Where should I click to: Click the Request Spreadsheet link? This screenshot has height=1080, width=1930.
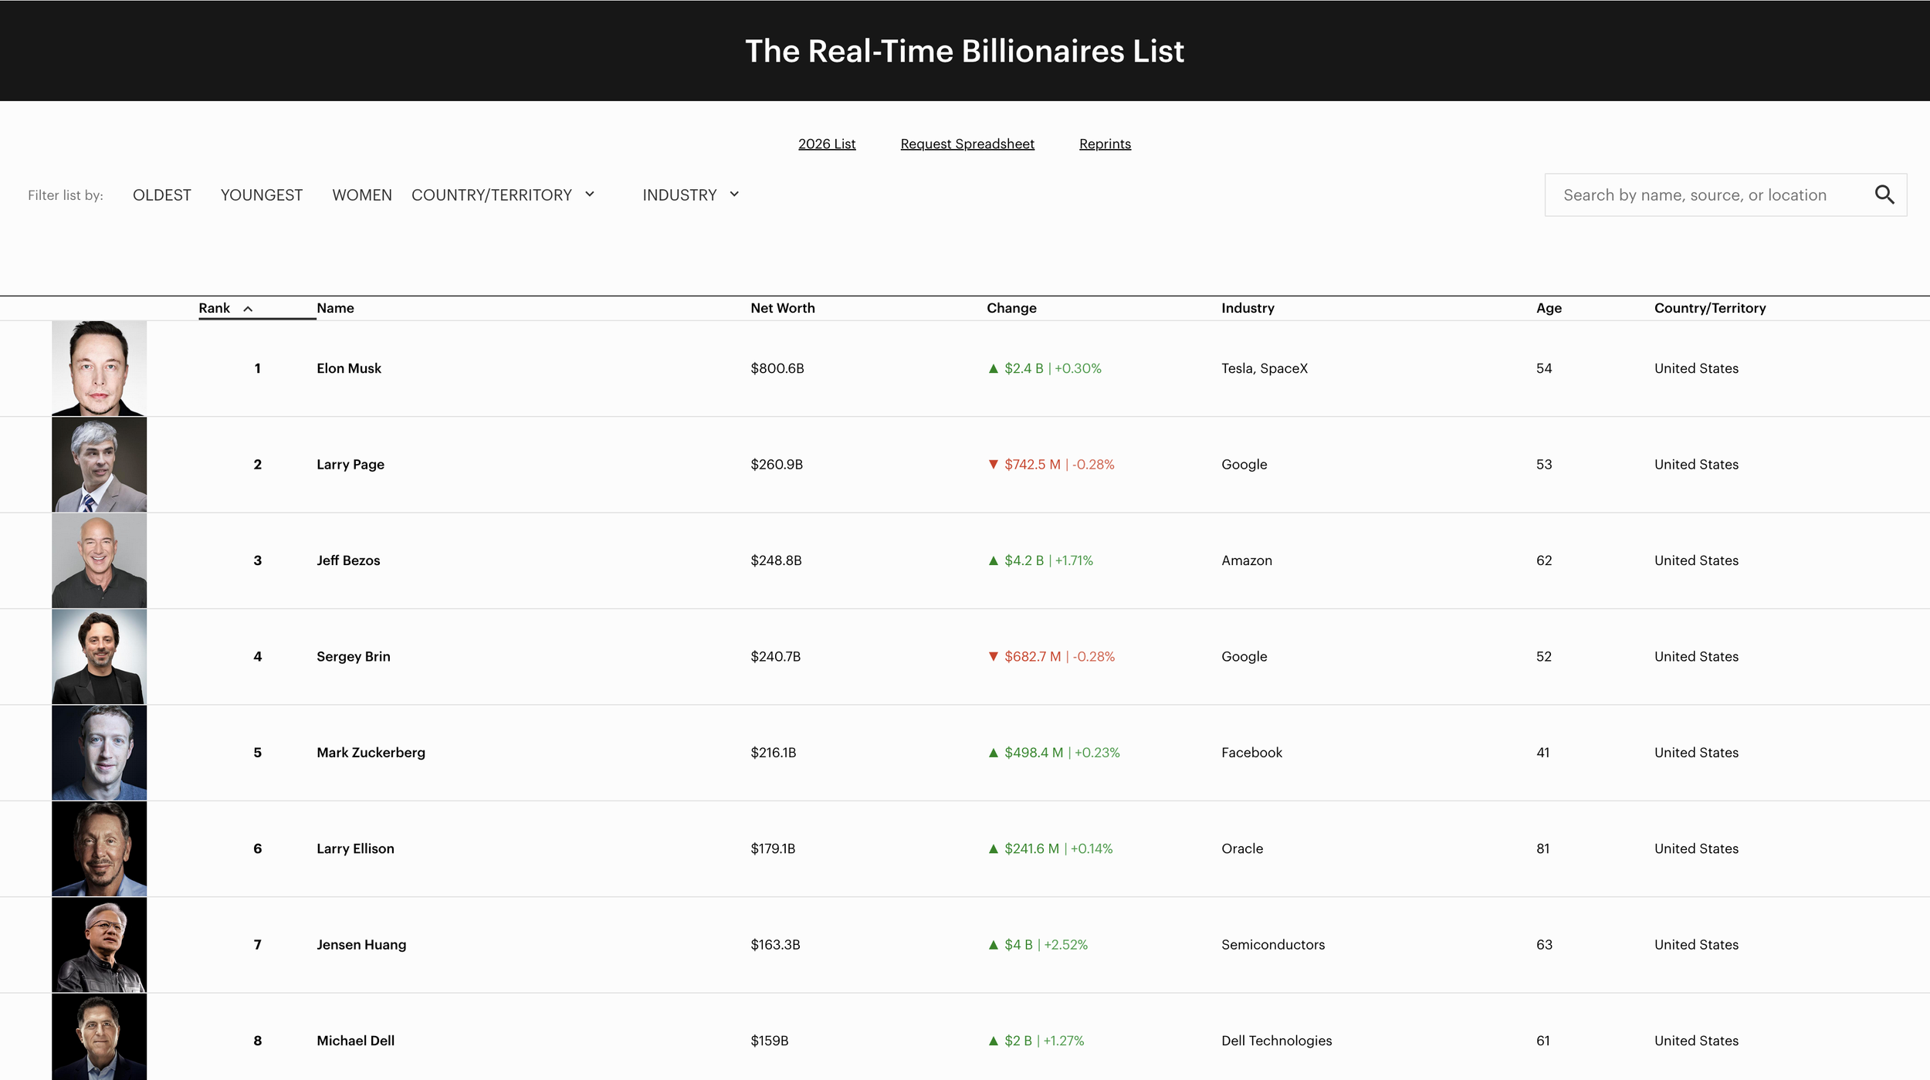(967, 144)
